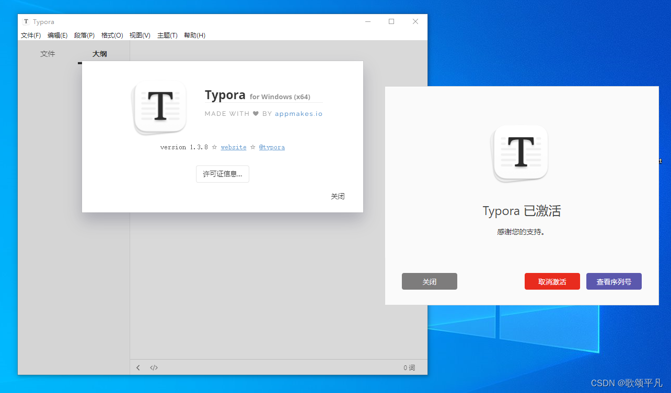Open the @typora link
This screenshot has height=393, width=671.
tap(272, 147)
